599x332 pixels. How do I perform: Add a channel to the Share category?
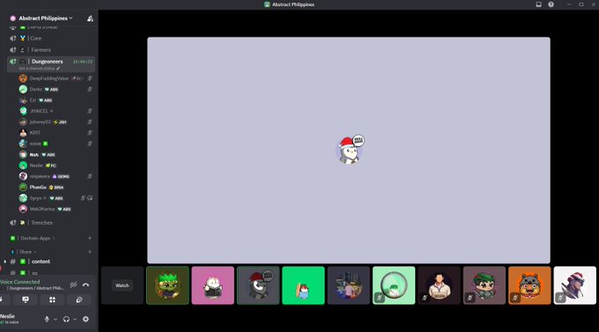click(90, 252)
